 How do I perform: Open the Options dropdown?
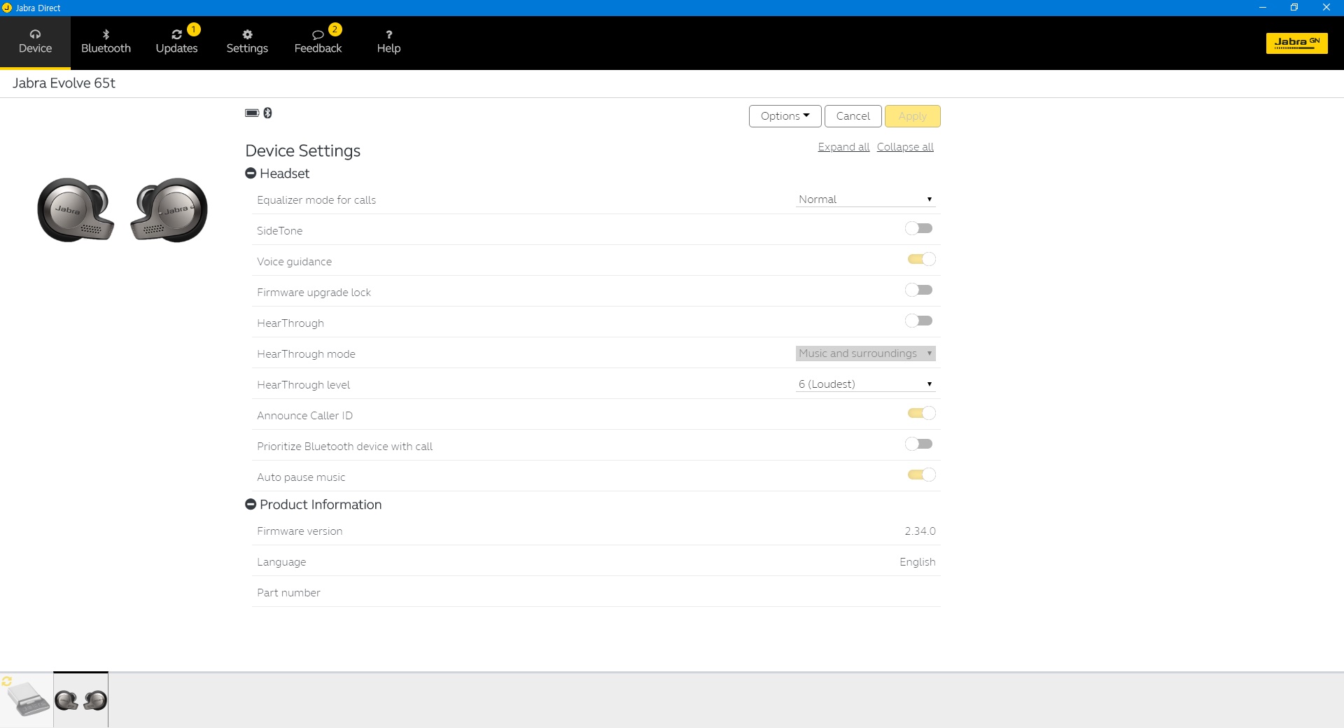pyautogui.click(x=785, y=116)
